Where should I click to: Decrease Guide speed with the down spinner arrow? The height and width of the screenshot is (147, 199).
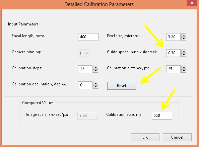184,55
